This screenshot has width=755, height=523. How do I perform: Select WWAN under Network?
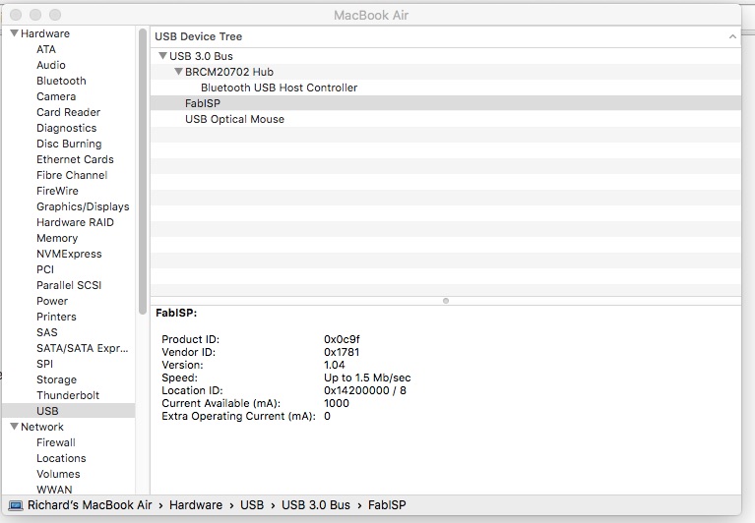54,490
